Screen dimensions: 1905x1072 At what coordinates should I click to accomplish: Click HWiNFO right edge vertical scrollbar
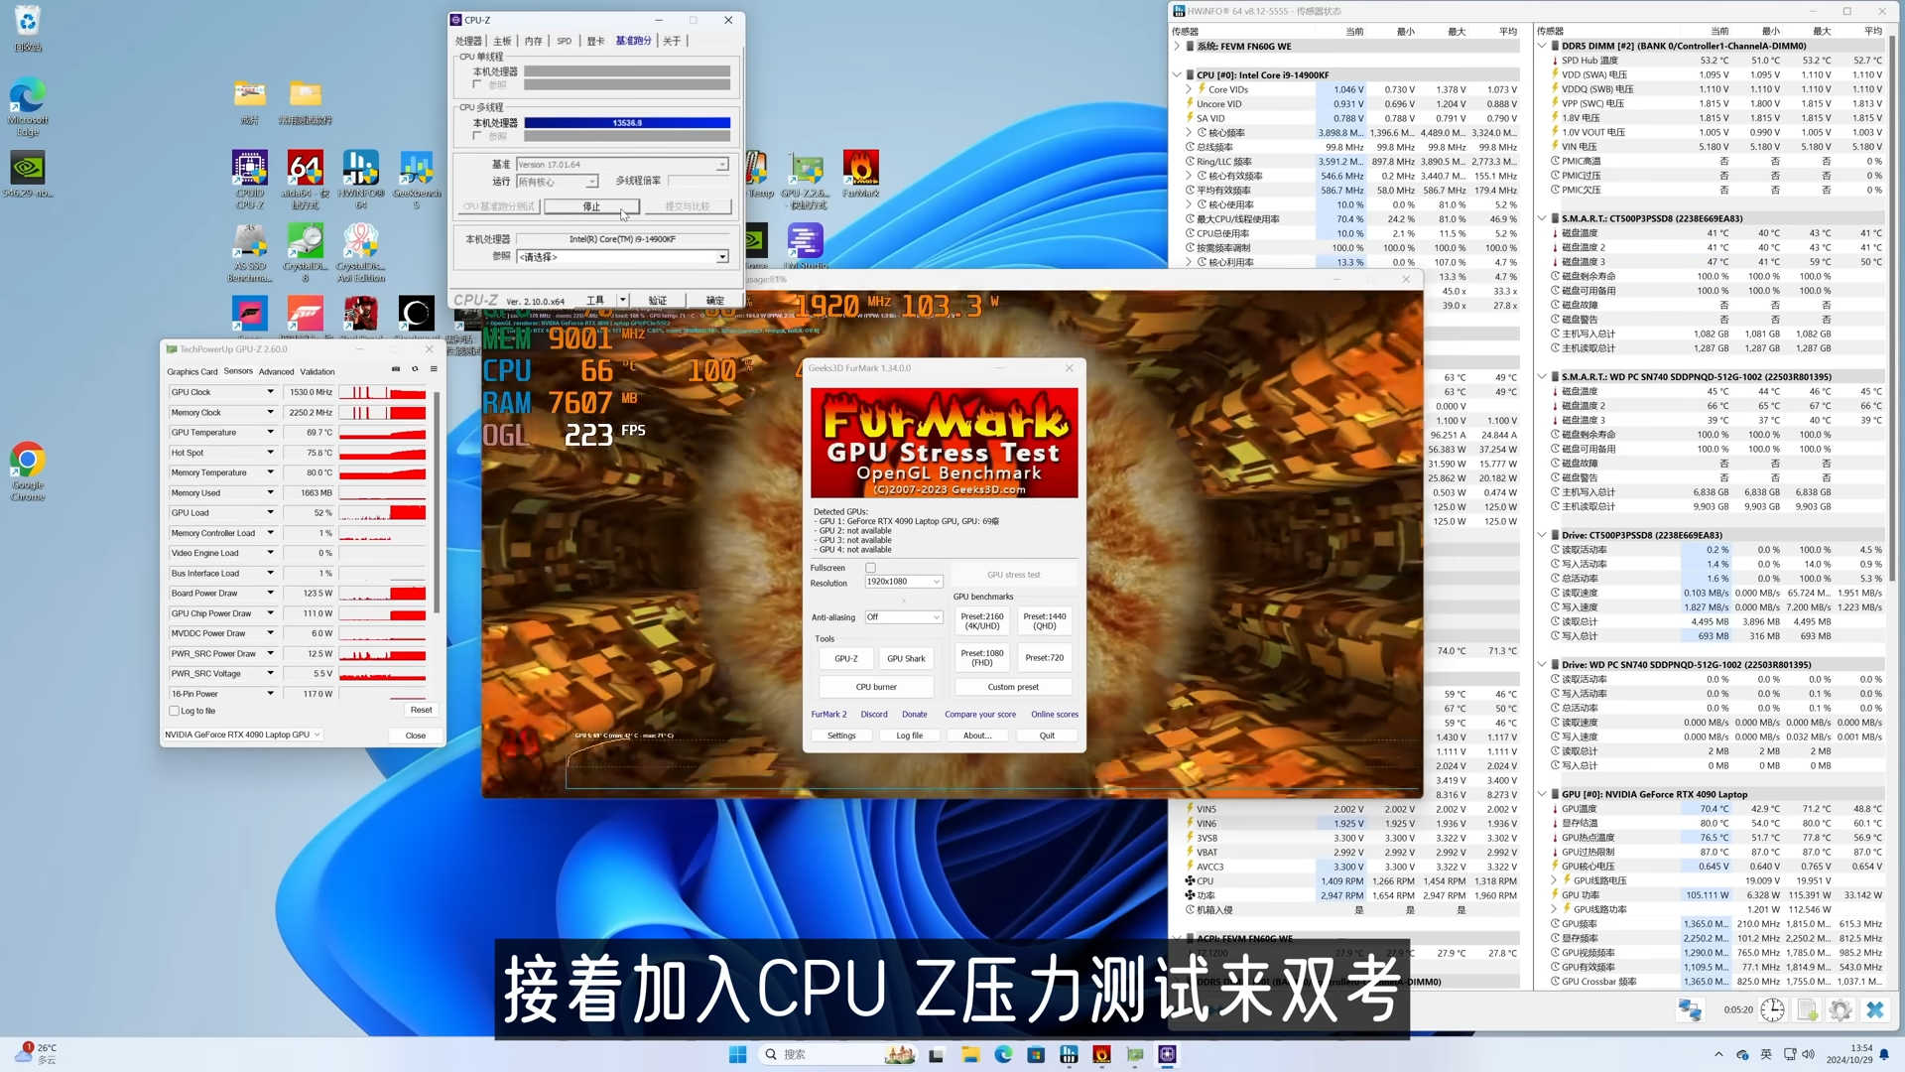1891,308
